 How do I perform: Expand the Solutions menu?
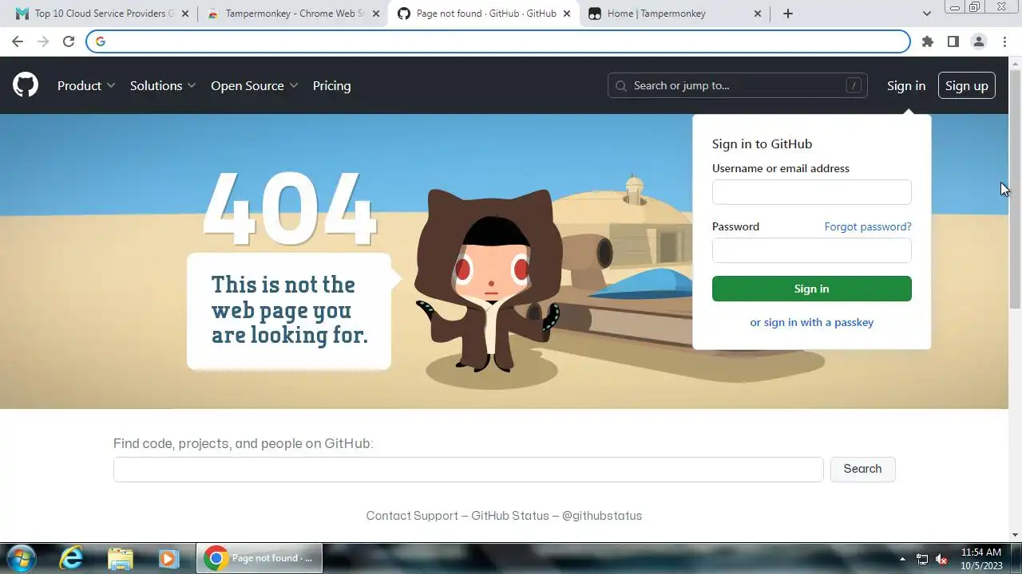[163, 85]
